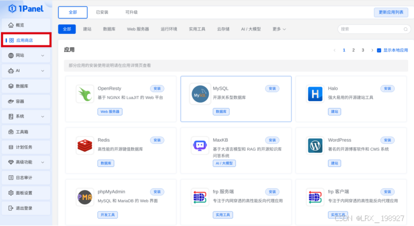Screen dimensions: 414x226
Task: Select the 实用工具 category filter
Action: pos(197,29)
